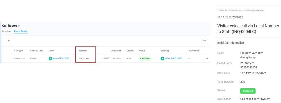Click the Sub-Call Type column header
Image resolution: width=281 pixels, height=103 pixels.
tap(37, 51)
